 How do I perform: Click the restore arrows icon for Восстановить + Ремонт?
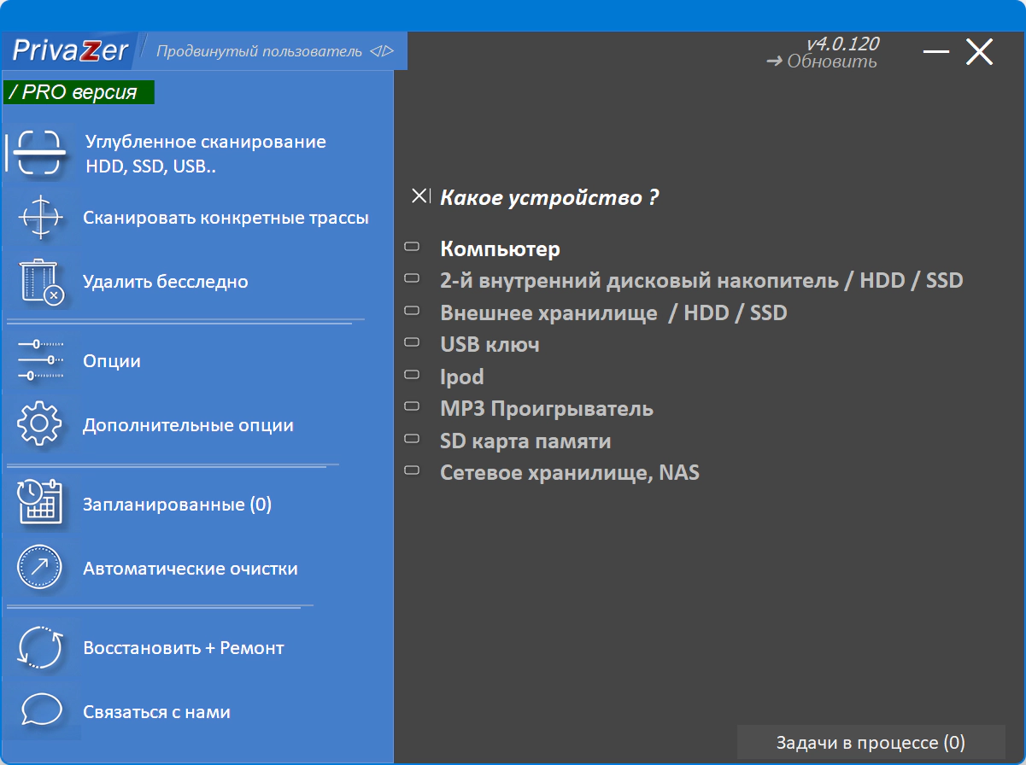pyautogui.click(x=40, y=648)
